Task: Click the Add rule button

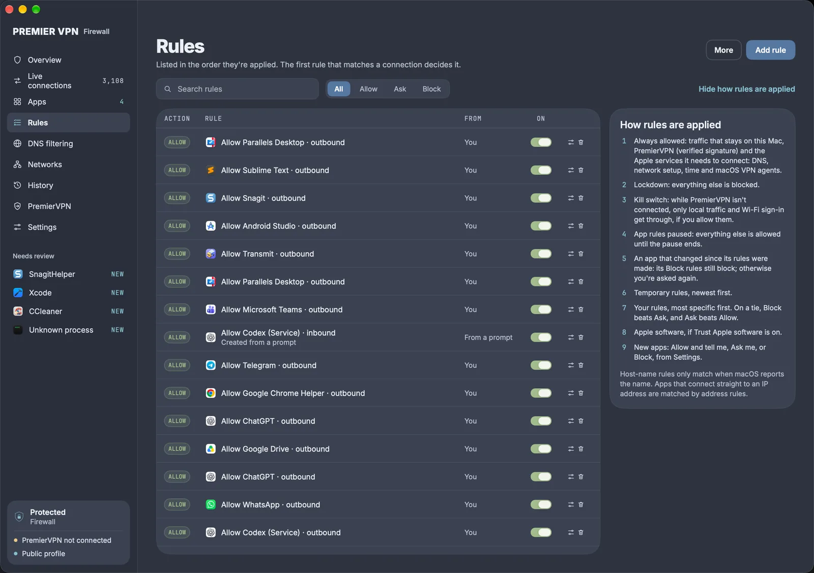Action: pyautogui.click(x=770, y=50)
